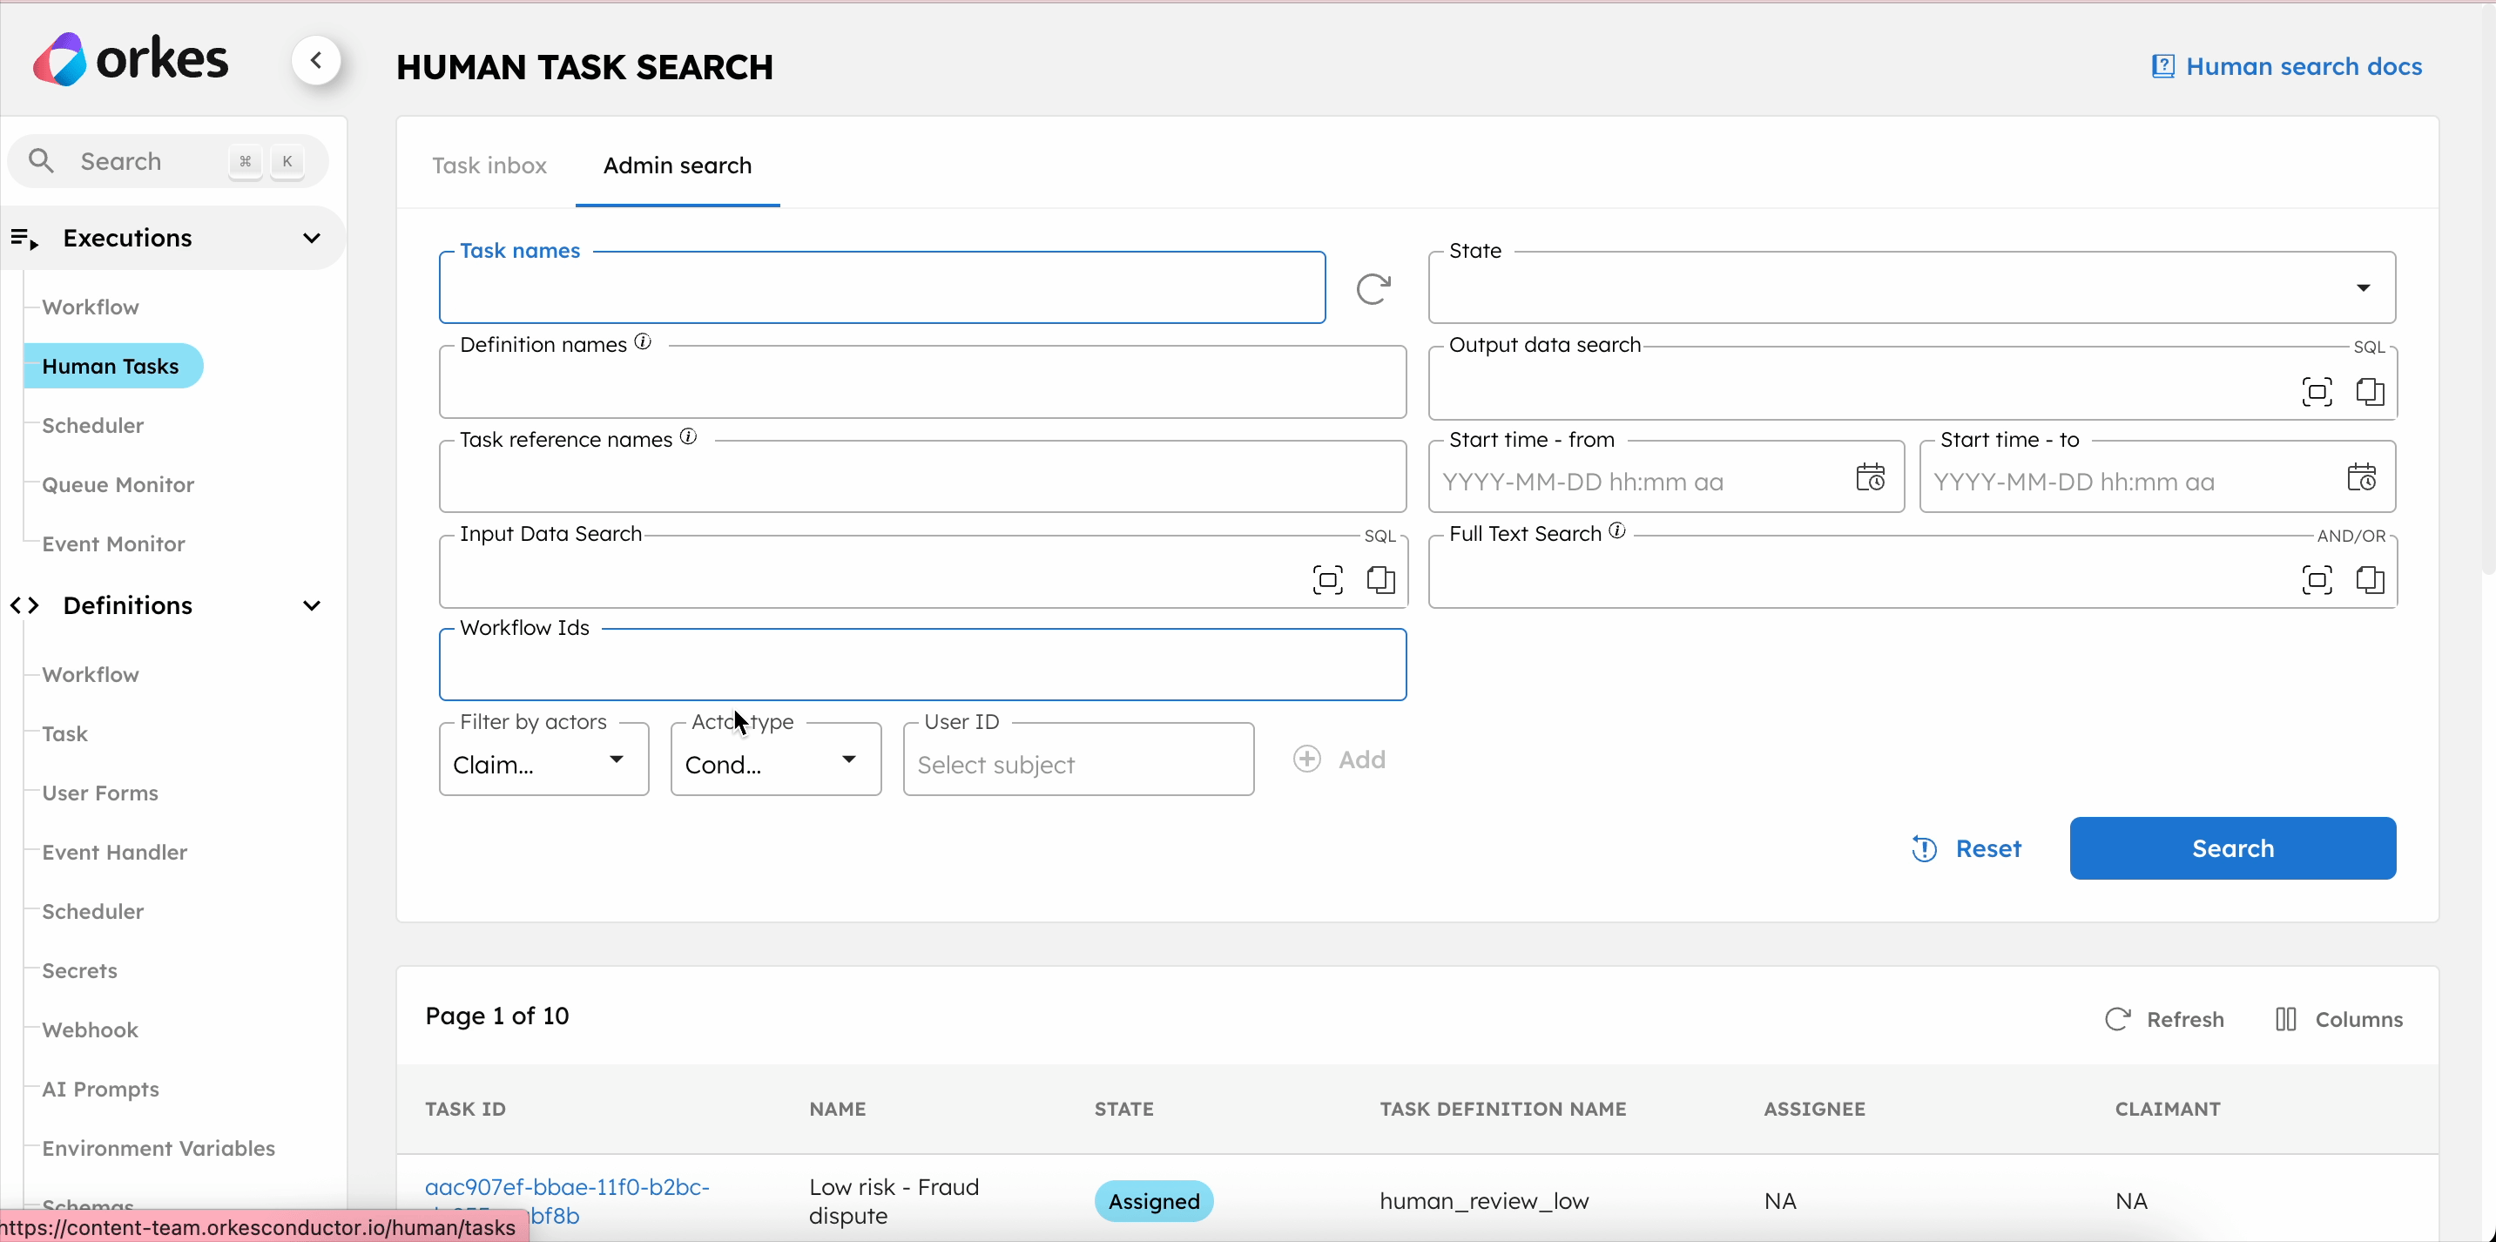Open Filter by actors dropdown
2496x1242 pixels.
(x=617, y=759)
